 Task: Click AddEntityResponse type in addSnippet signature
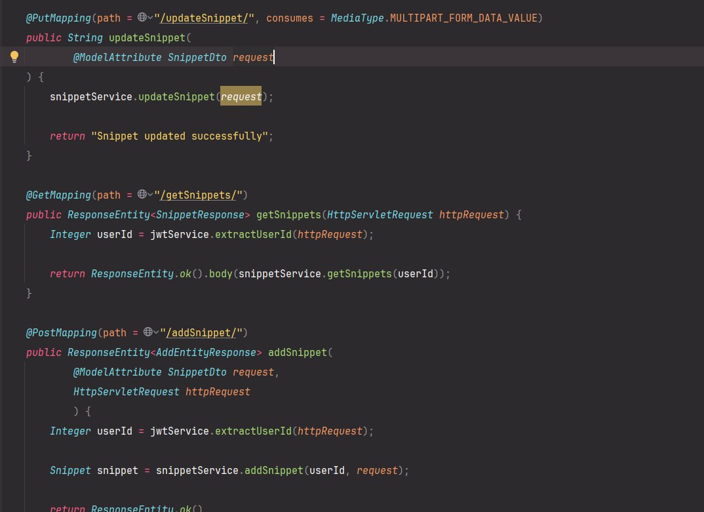[x=206, y=353]
